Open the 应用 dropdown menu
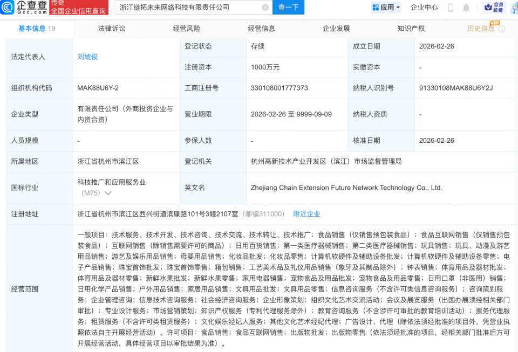The width and height of the screenshot is (518, 352). point(386,7)
